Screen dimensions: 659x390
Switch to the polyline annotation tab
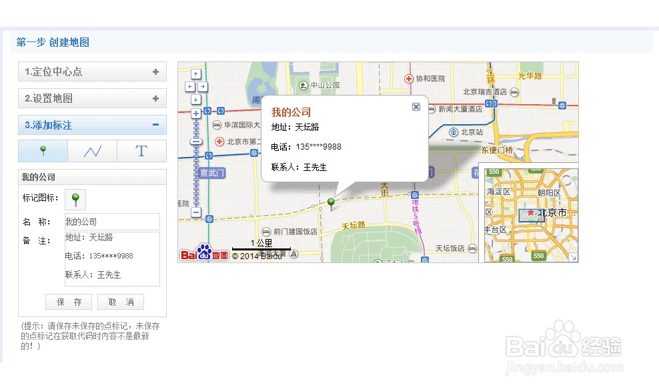92,150
